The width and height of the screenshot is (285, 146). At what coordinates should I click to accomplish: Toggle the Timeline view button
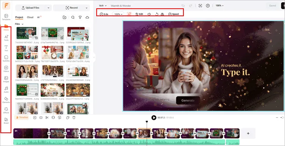click(x=22, y=118)
